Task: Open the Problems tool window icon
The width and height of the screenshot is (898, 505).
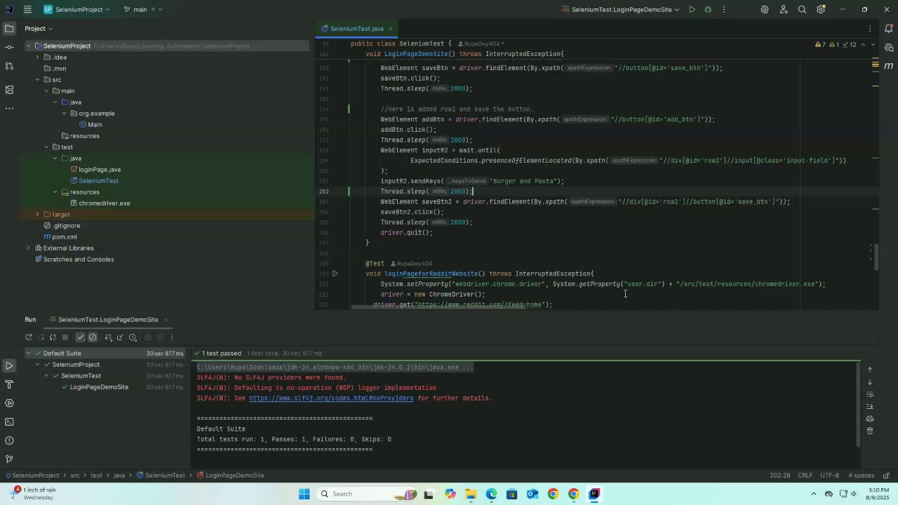Action: [x=9, y=440]
